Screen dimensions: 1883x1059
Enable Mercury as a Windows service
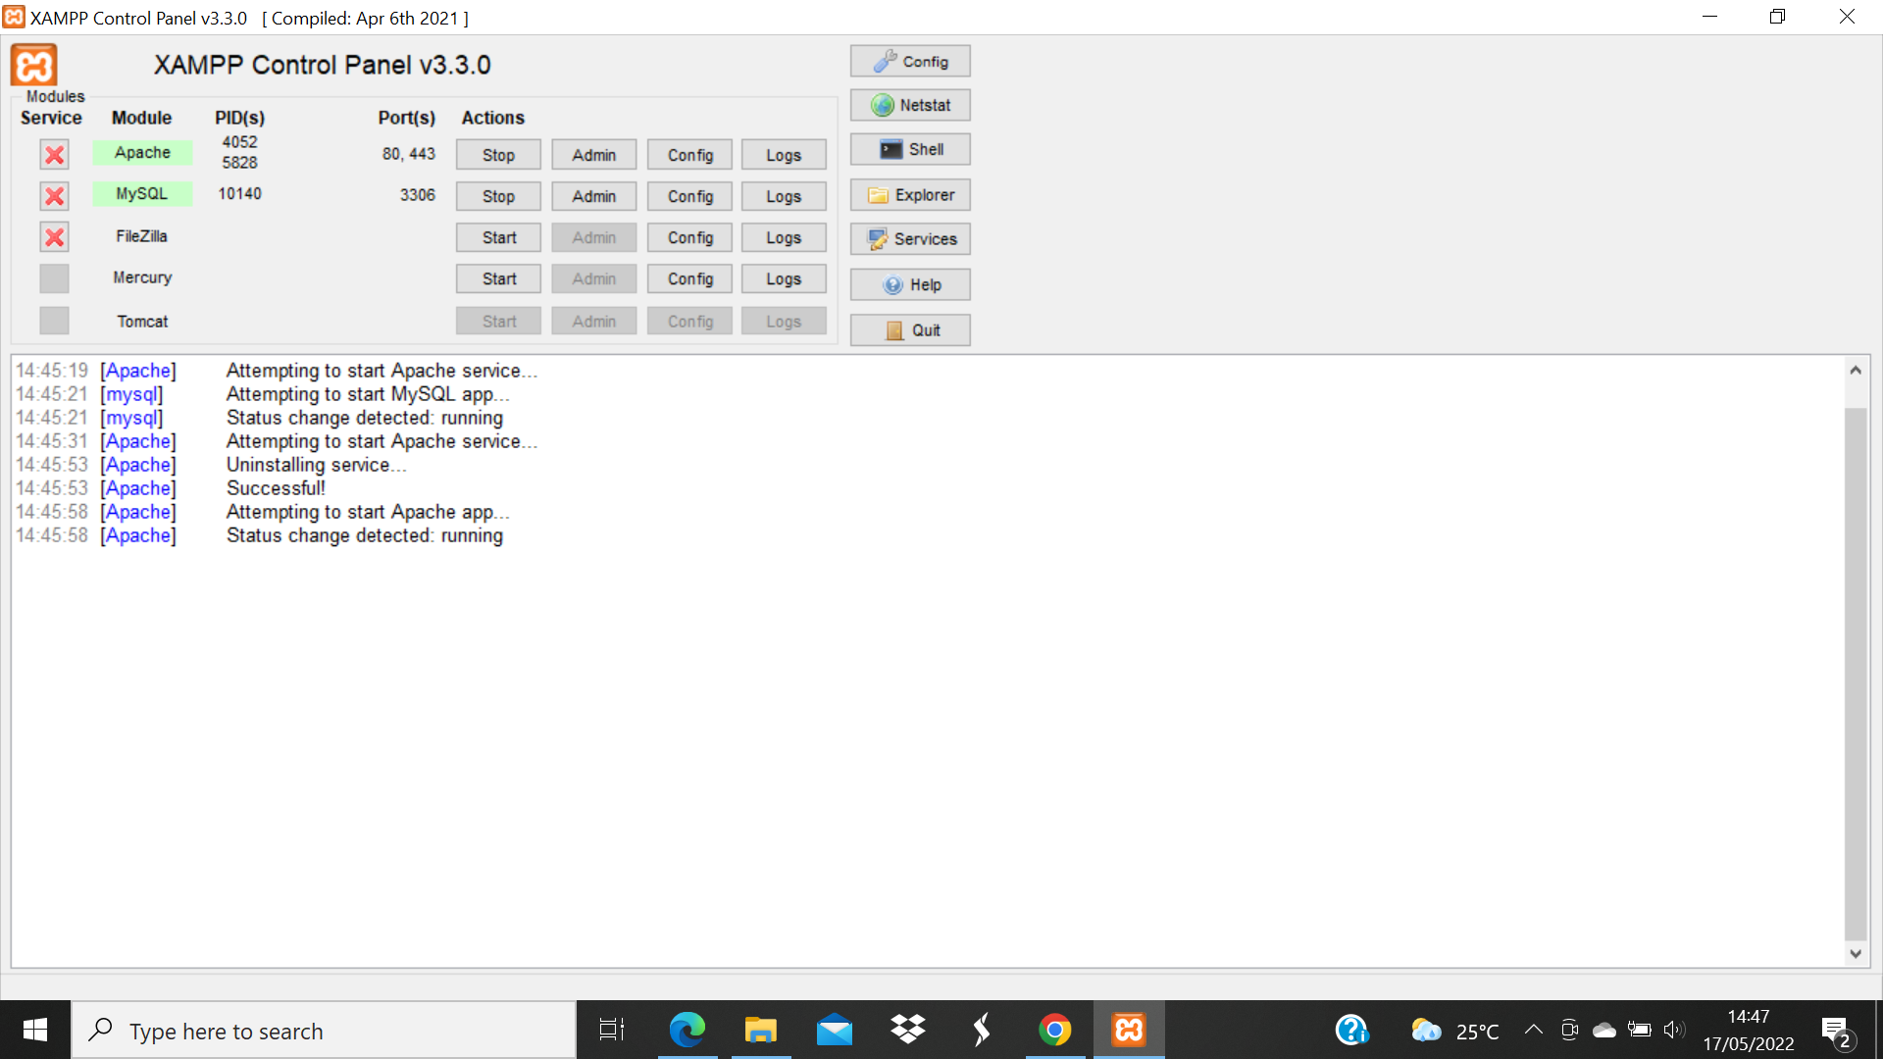54,278
